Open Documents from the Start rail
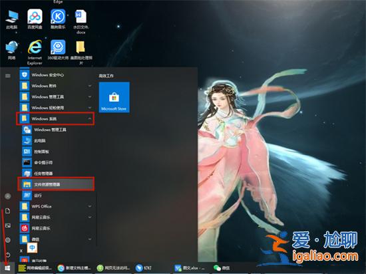This screenshot has width=366, height=274. (x=8, y=211)
